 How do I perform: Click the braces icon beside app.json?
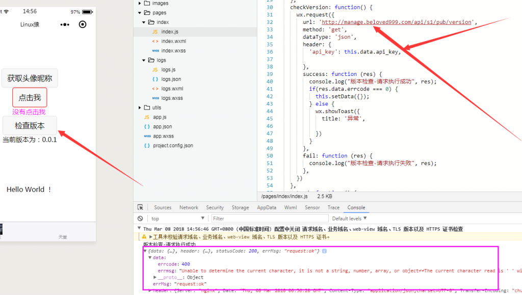point(147,127)
